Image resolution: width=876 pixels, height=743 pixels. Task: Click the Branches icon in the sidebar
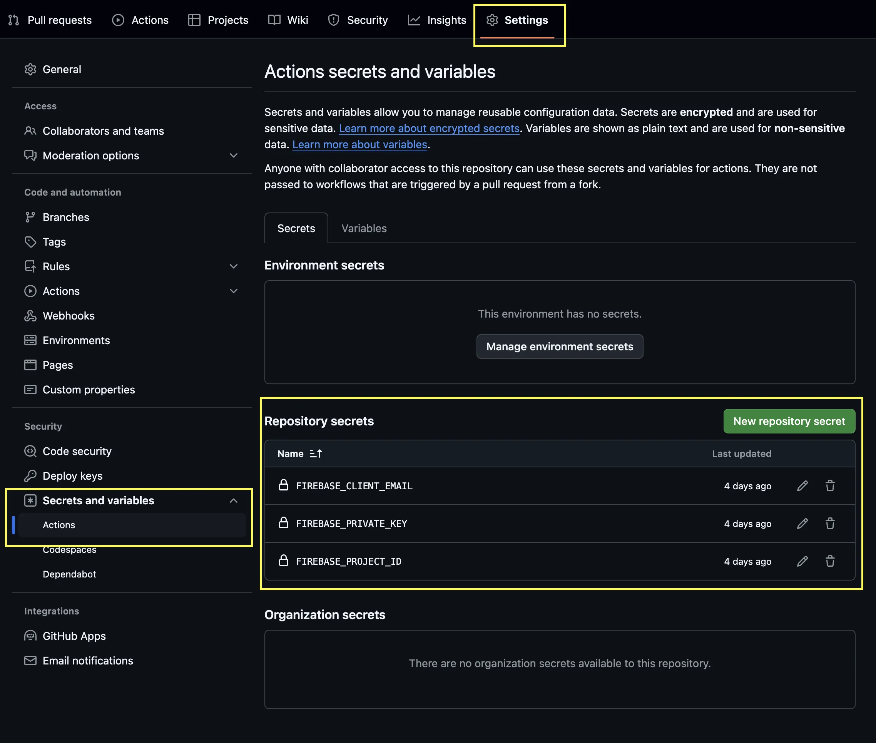30,218
